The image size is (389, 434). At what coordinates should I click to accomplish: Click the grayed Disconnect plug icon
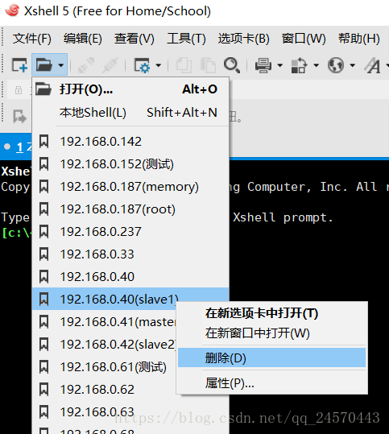click(x=110, y=65)
